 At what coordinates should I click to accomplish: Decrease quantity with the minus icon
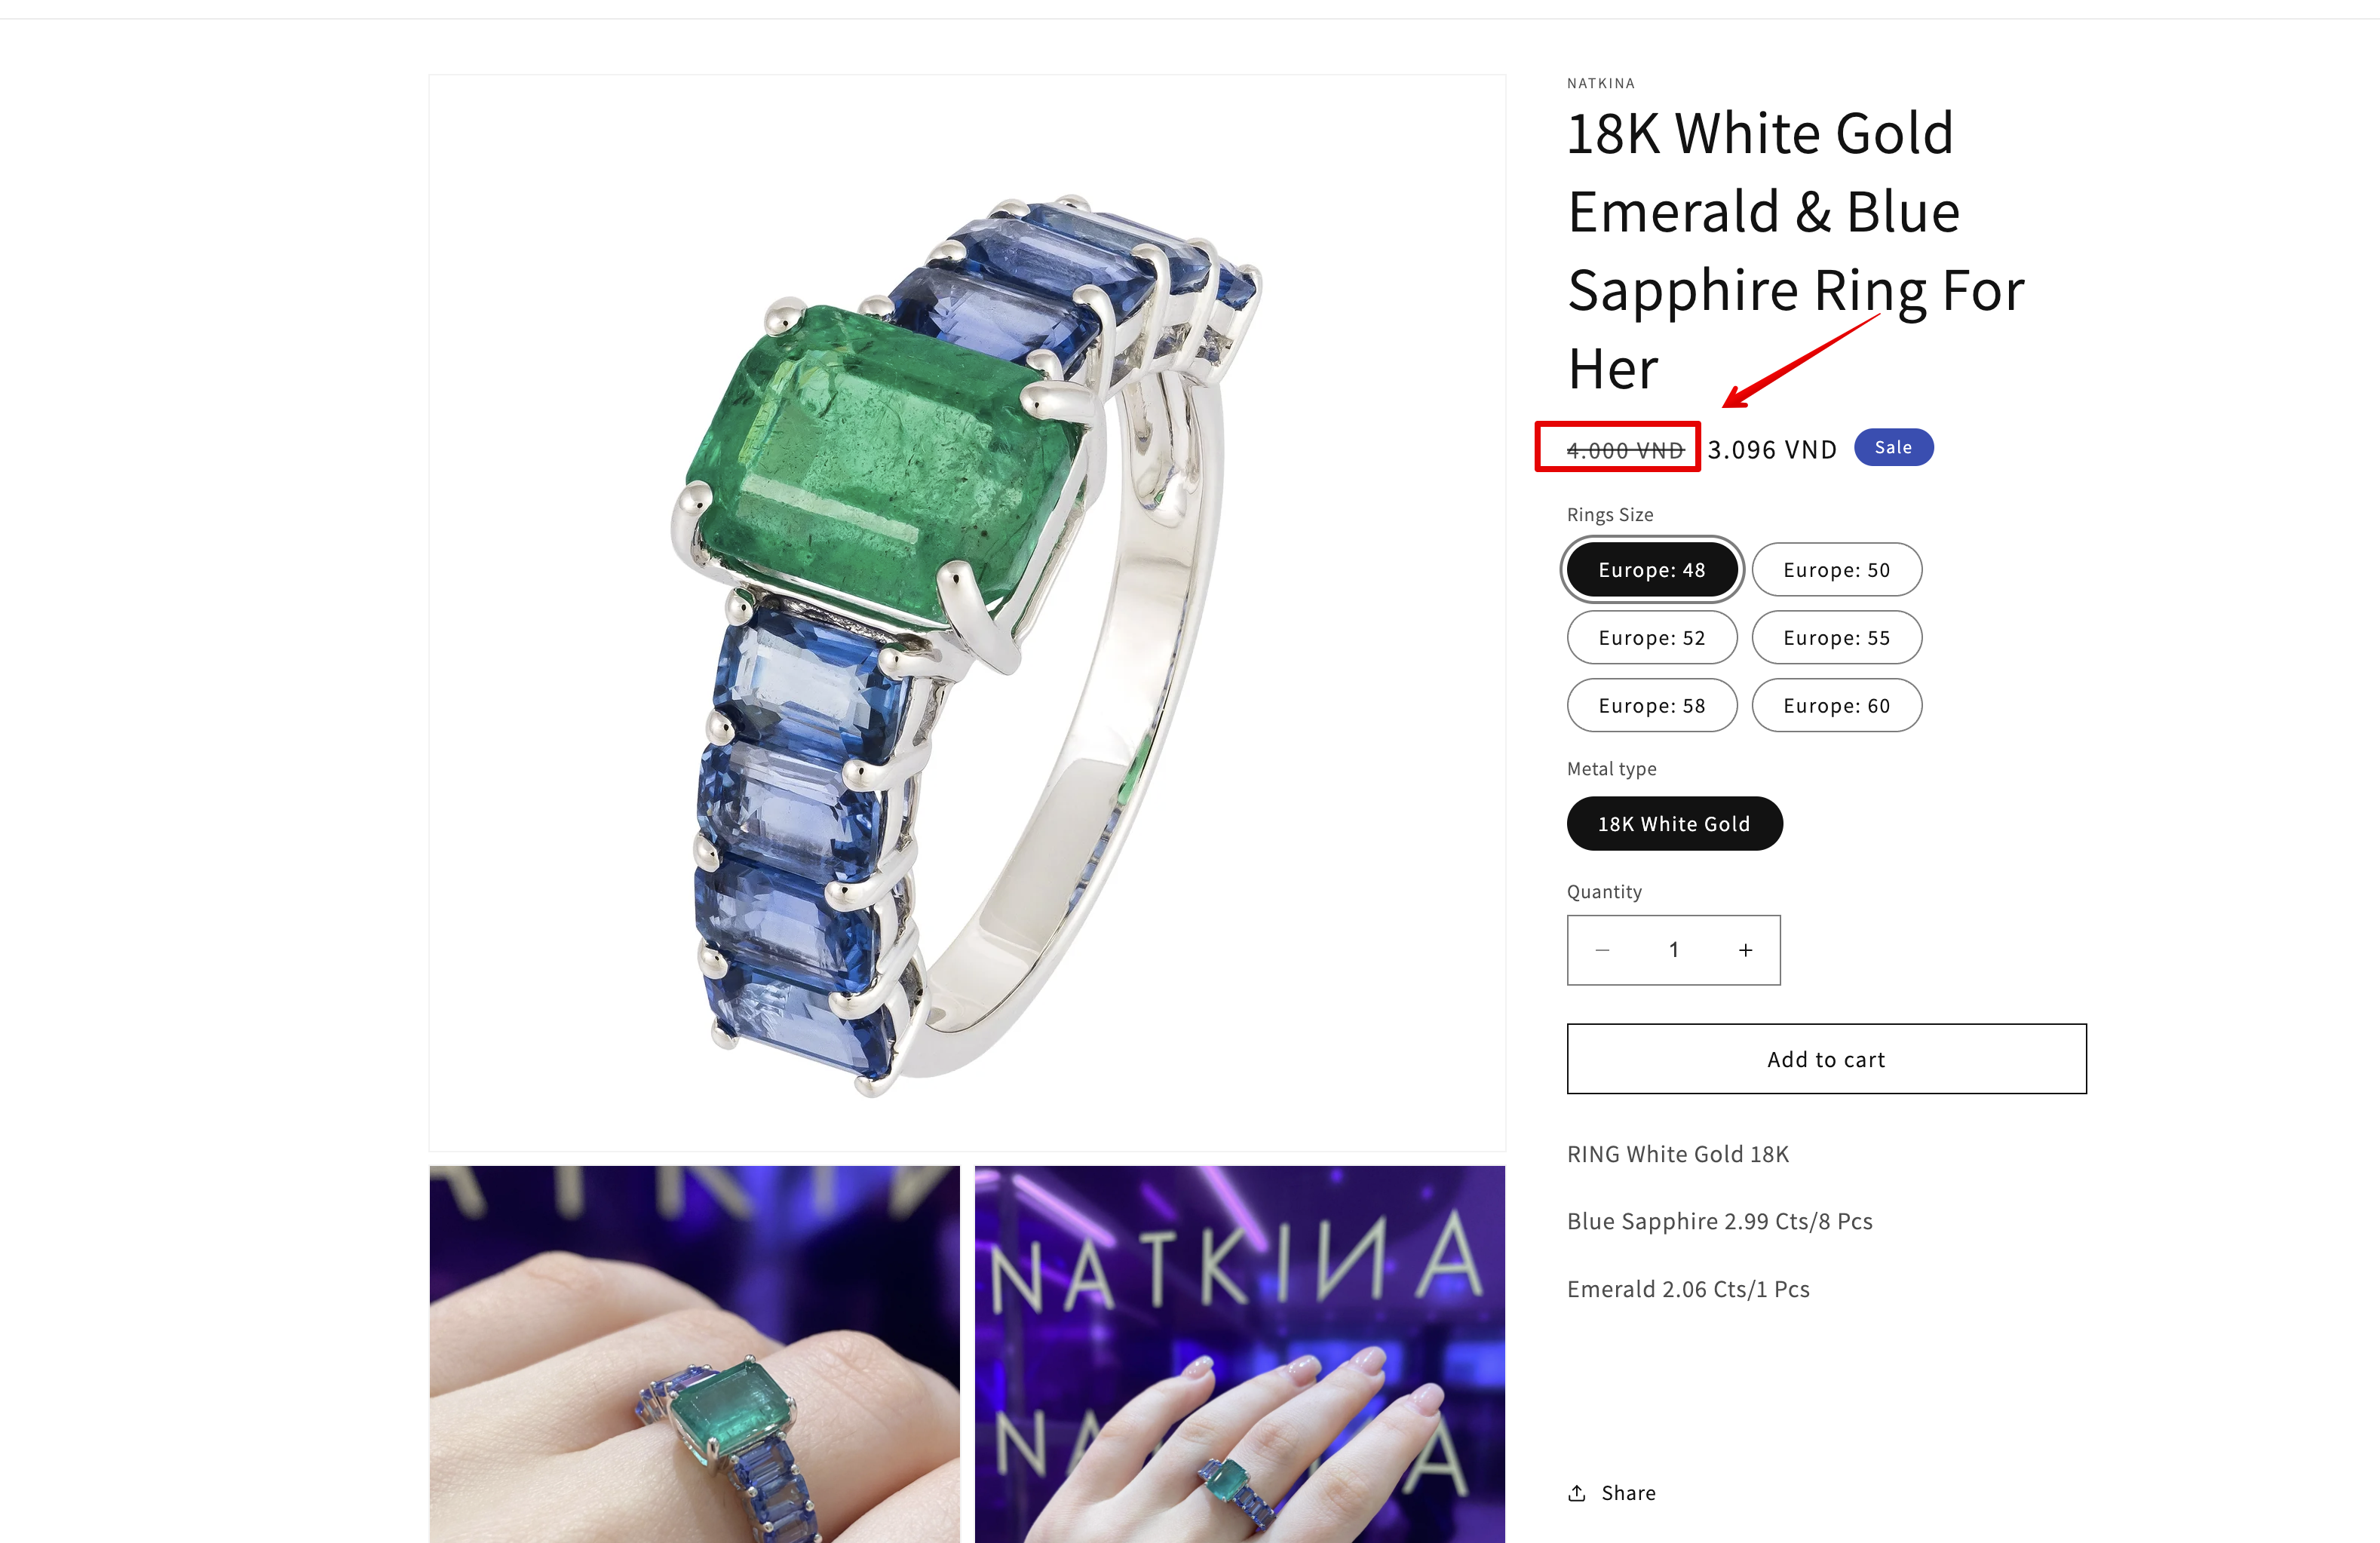click(x=1602, y=950)
